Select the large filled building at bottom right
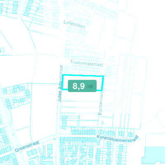 (154, 156)
